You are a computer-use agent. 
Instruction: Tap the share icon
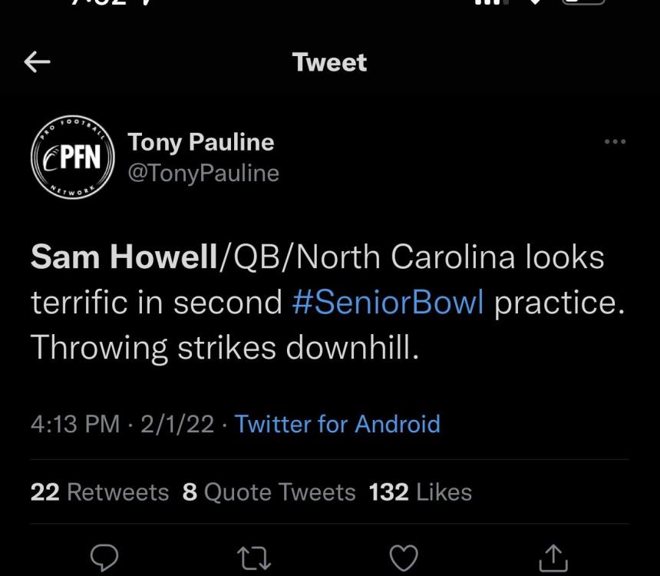[x=553, y=558]
